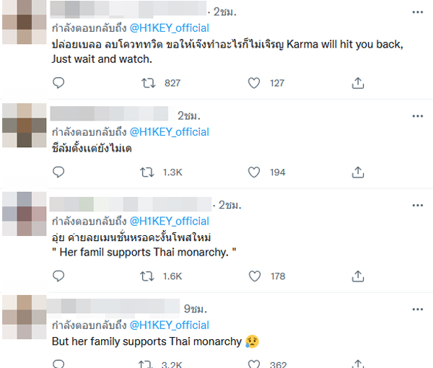Share the tweet with 178 likes
Viewport: 433px width, 368px height.
pyautogui.click(x=358, y=276)
